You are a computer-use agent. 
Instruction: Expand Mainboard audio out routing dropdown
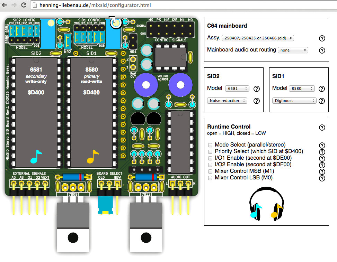click(x=293, y=50)
